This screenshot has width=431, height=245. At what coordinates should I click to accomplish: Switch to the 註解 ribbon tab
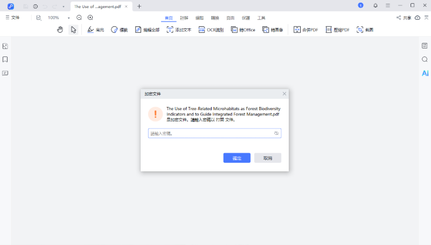[184, 18]
